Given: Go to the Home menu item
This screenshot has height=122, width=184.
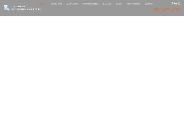Looking at the screenshot, I should point(42,4).
